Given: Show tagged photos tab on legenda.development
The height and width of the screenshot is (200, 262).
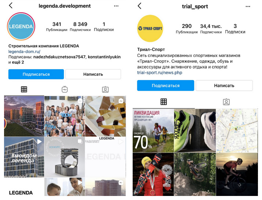Looking at the screenshot, I should coord(105,89).
